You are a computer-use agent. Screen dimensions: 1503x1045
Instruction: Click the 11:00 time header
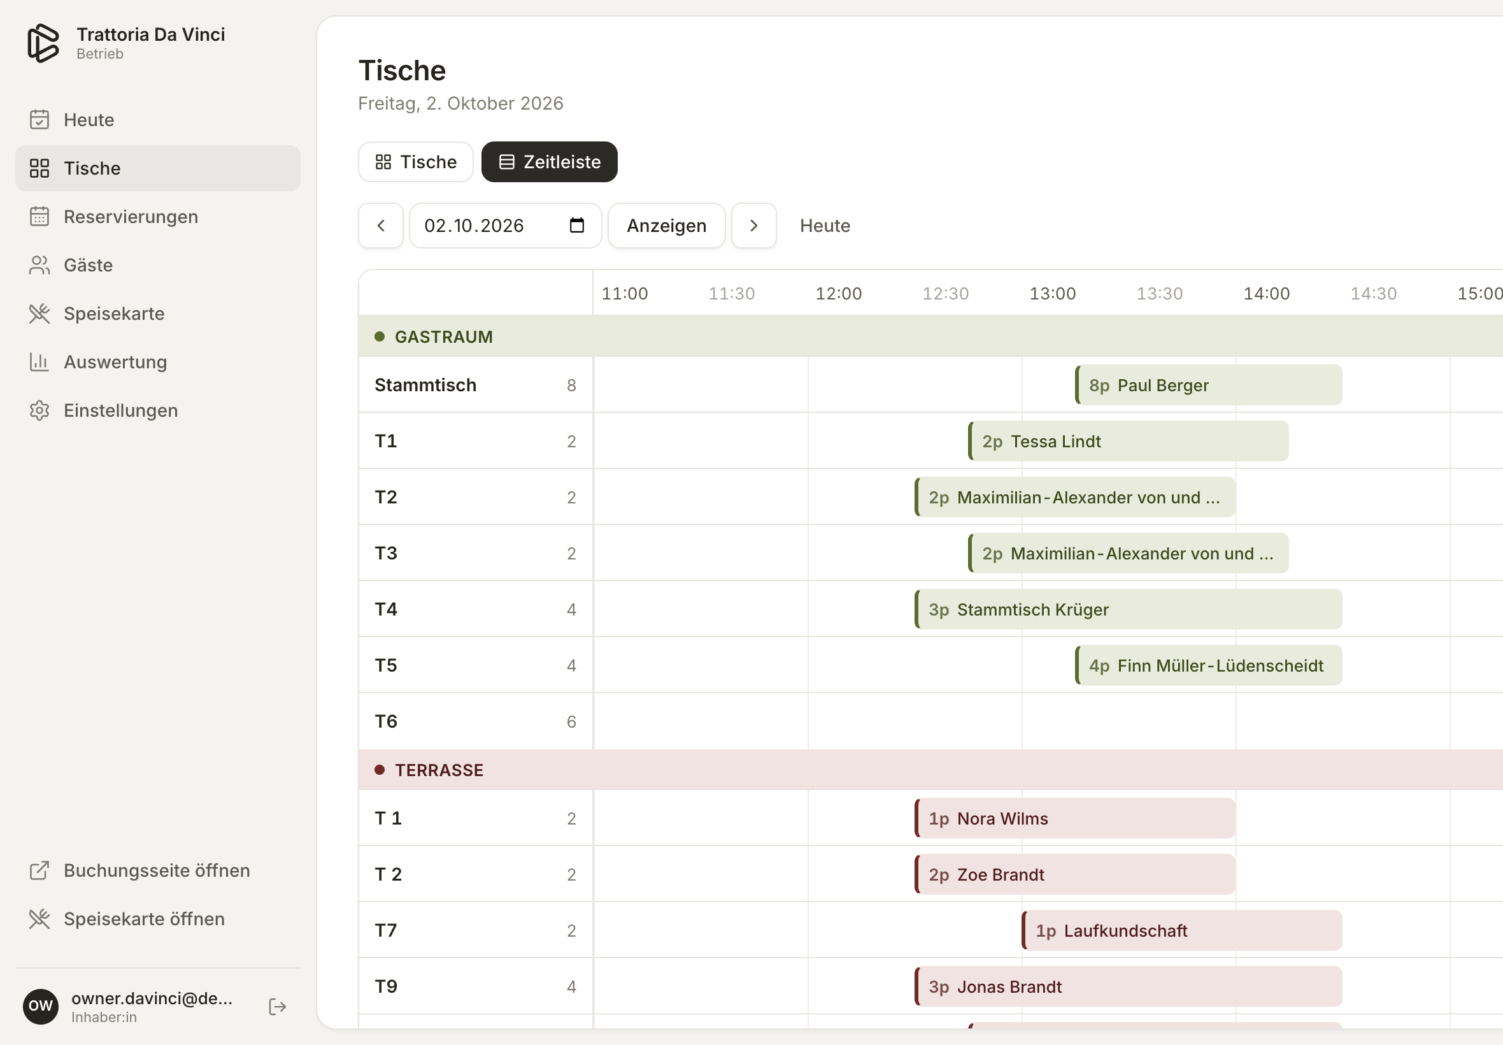(624, 294)
